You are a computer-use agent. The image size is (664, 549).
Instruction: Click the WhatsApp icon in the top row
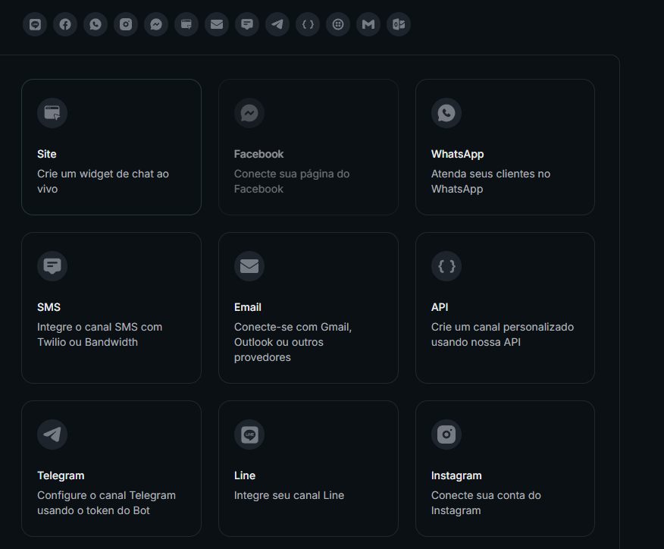click(96, 24)
